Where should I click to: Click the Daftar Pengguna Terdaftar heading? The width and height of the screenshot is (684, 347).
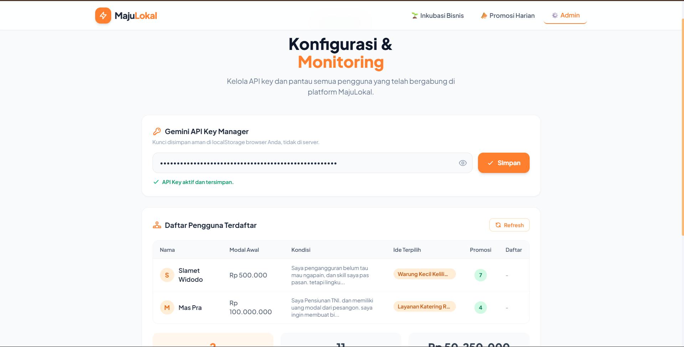tap(211, 225)
